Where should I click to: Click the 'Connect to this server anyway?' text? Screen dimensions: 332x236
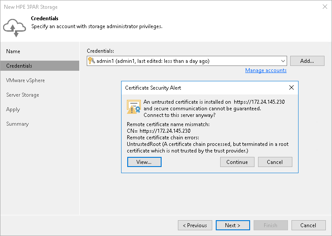coord(180,115)
